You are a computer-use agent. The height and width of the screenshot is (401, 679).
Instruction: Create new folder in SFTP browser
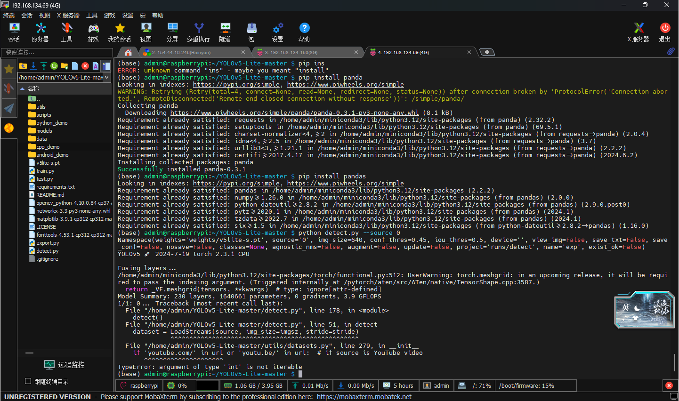65,66
